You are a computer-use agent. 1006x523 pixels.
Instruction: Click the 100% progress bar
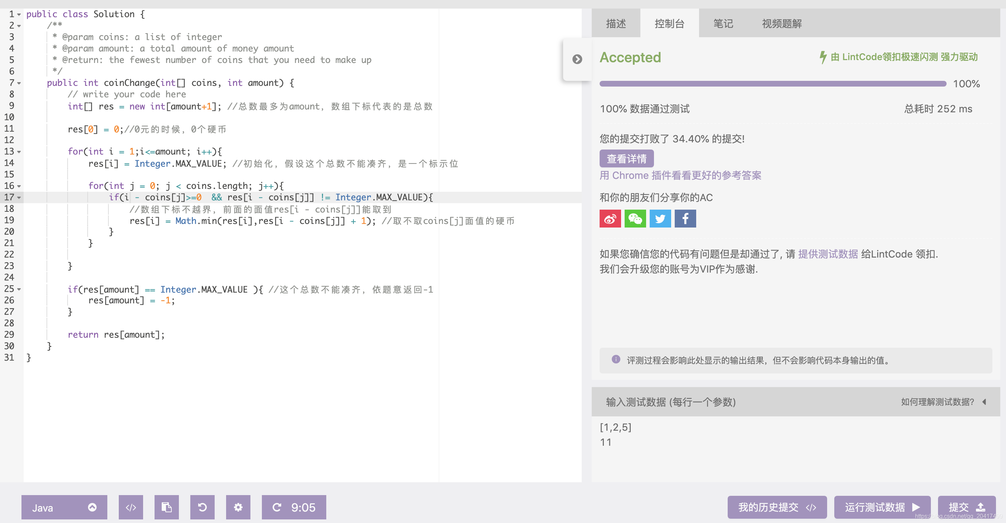tap(772, 84)
